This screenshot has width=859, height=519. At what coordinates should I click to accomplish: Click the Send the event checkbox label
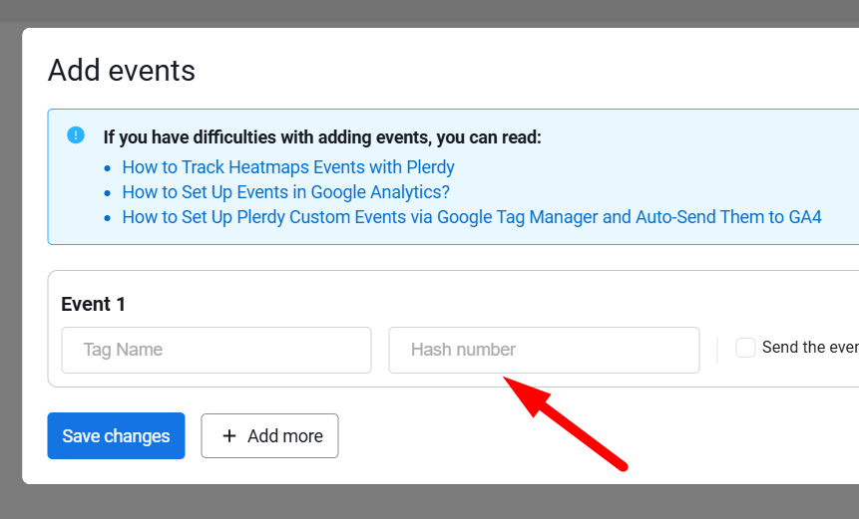808,348
